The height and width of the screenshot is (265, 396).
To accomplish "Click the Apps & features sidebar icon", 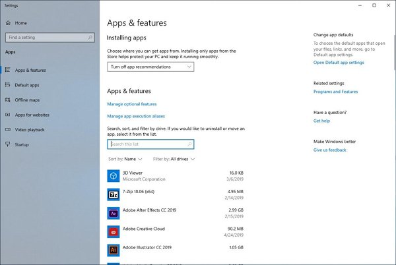I will [8, 70].
